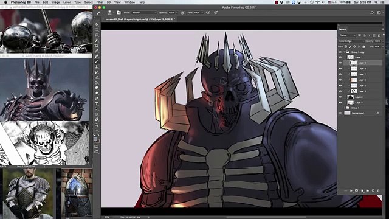389x219 pixels.
Task: Select the Rectangular Marquee tool
Action: [x=96, y=30]
